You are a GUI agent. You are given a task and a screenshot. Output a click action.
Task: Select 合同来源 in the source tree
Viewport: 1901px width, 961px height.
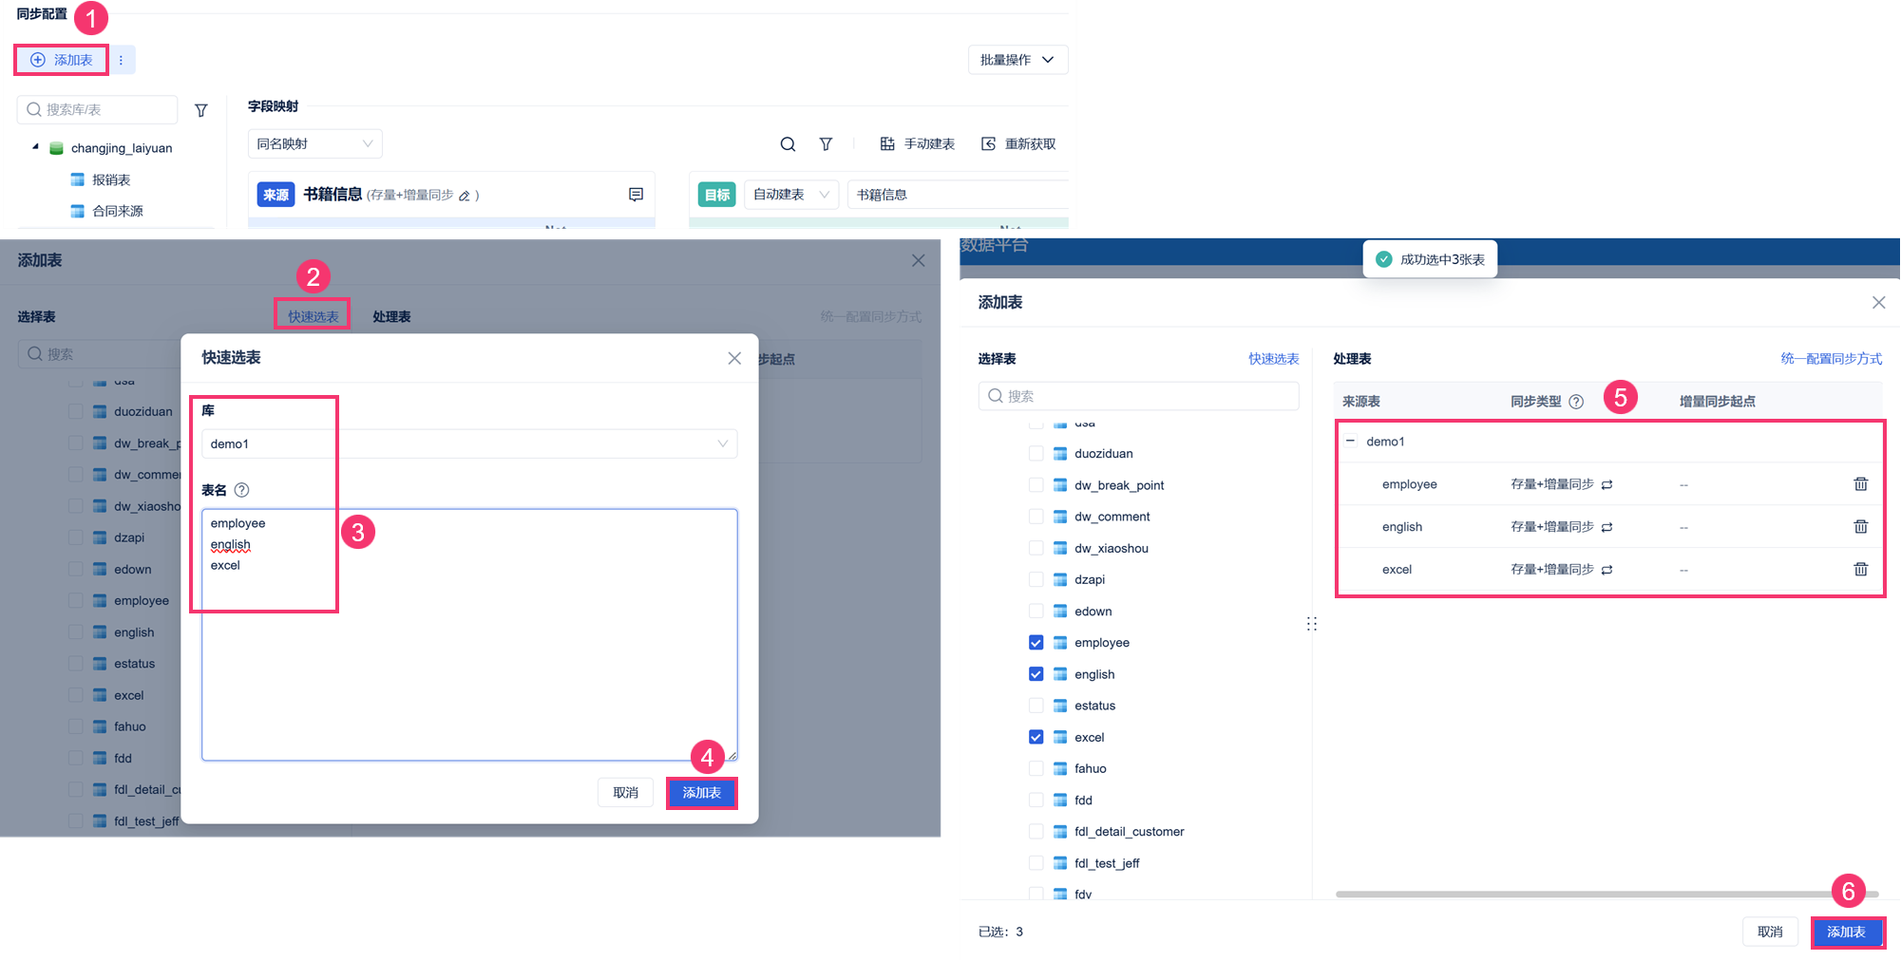pyautogui.click(x=118, y=211)
